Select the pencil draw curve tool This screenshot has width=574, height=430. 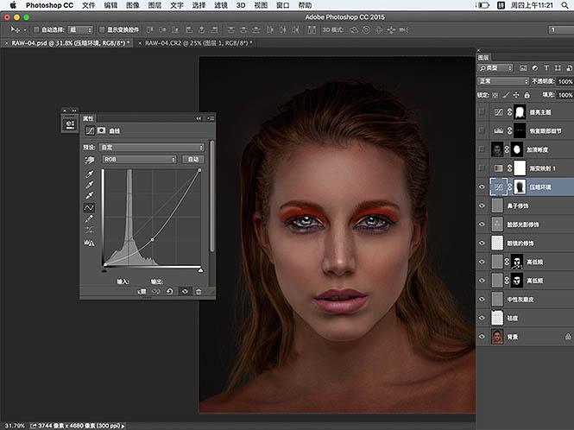(x=89, y=219)
